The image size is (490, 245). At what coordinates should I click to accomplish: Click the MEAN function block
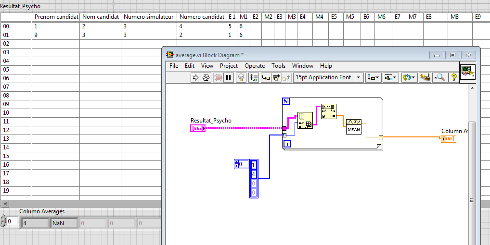(354, 126)
